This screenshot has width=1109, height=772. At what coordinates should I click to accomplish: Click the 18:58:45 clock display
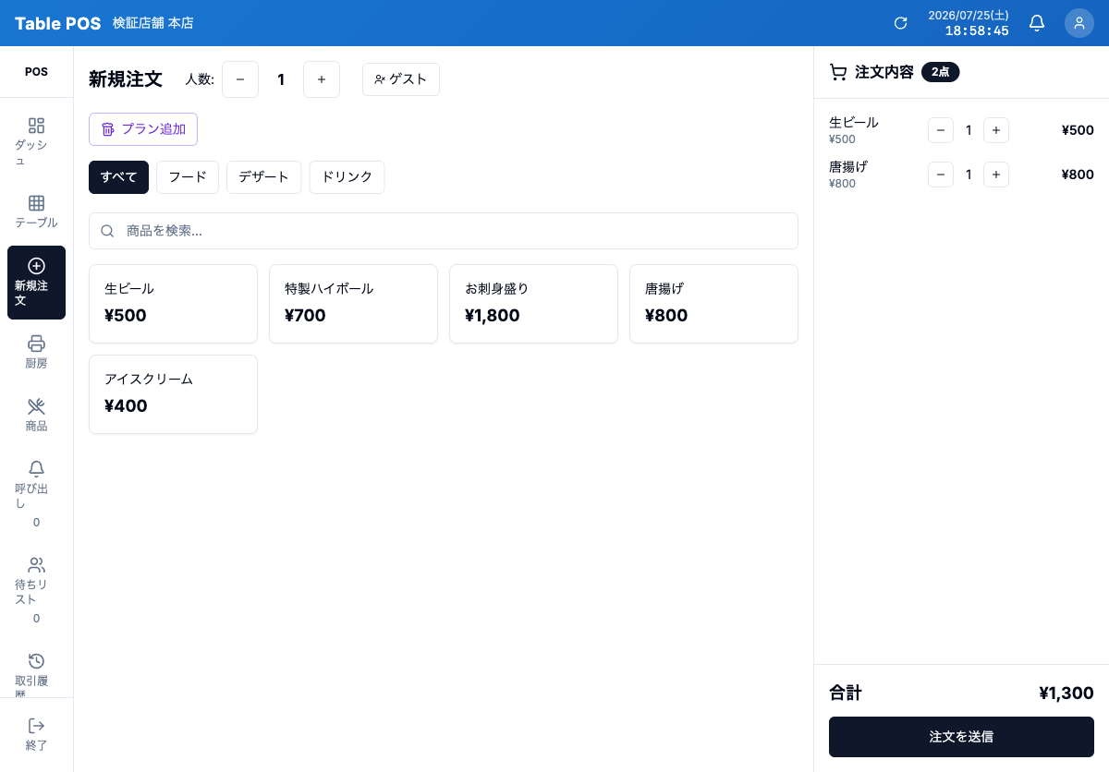[x=977, y=30]
